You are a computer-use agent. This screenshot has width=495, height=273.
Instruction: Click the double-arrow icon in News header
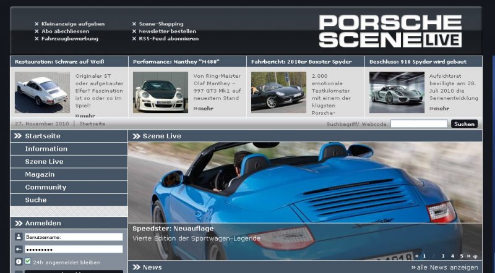click(x=136, y=267)
